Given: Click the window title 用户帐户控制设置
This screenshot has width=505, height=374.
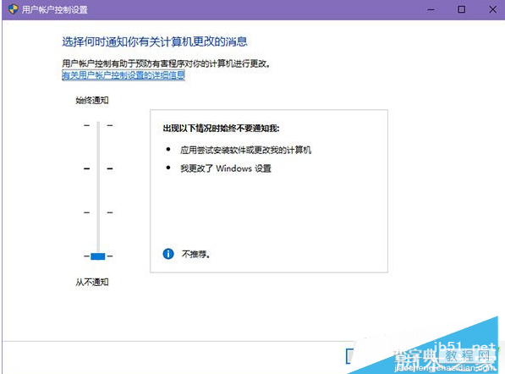Looking at the screenshot, I should pos(55,9).
